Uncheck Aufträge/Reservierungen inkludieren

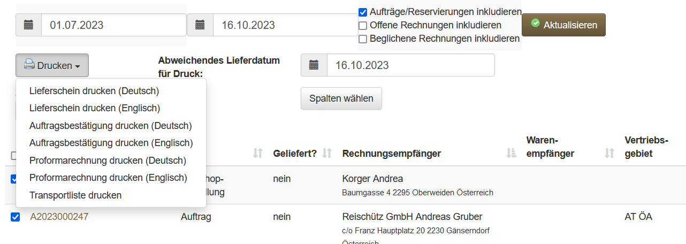363,12
